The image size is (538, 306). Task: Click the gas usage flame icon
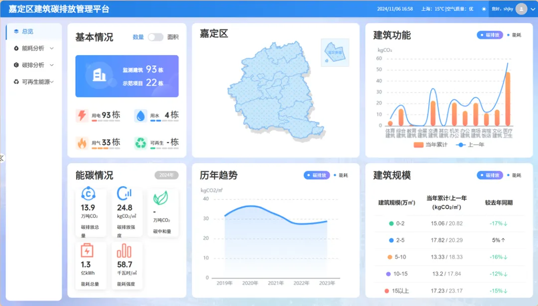(82, 143)
